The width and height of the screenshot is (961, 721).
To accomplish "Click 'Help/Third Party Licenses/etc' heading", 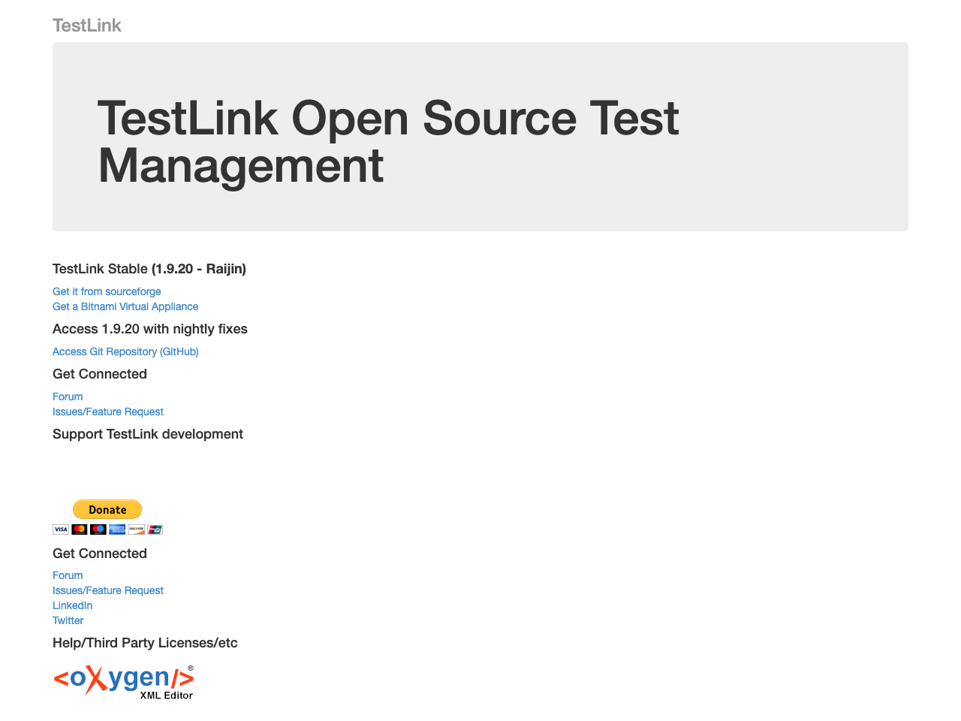I will click(145, 643).
